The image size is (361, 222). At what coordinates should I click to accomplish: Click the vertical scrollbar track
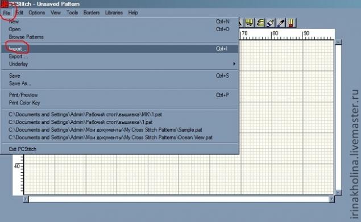(x=338, y=118)
